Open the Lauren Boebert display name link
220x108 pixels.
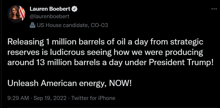pos(50,9)
